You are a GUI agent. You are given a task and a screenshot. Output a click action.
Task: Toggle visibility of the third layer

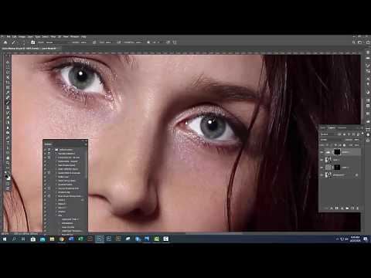pos(322,168)
